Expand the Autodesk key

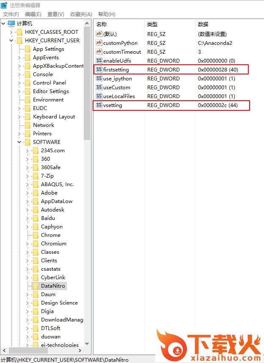point(27,210)
